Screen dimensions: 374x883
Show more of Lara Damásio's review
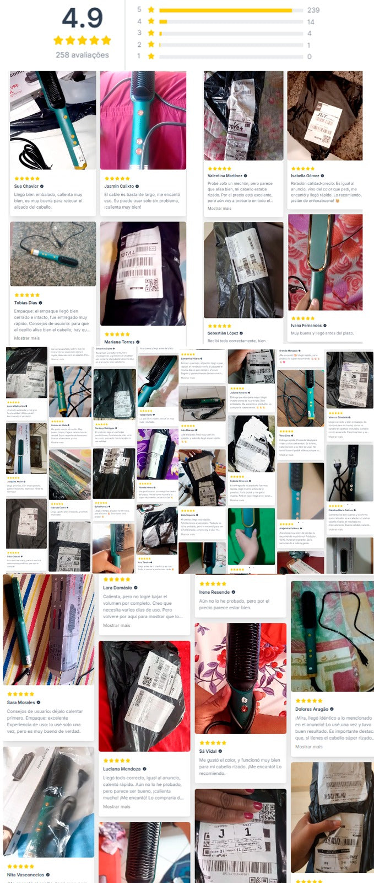(x=116, y=625)
